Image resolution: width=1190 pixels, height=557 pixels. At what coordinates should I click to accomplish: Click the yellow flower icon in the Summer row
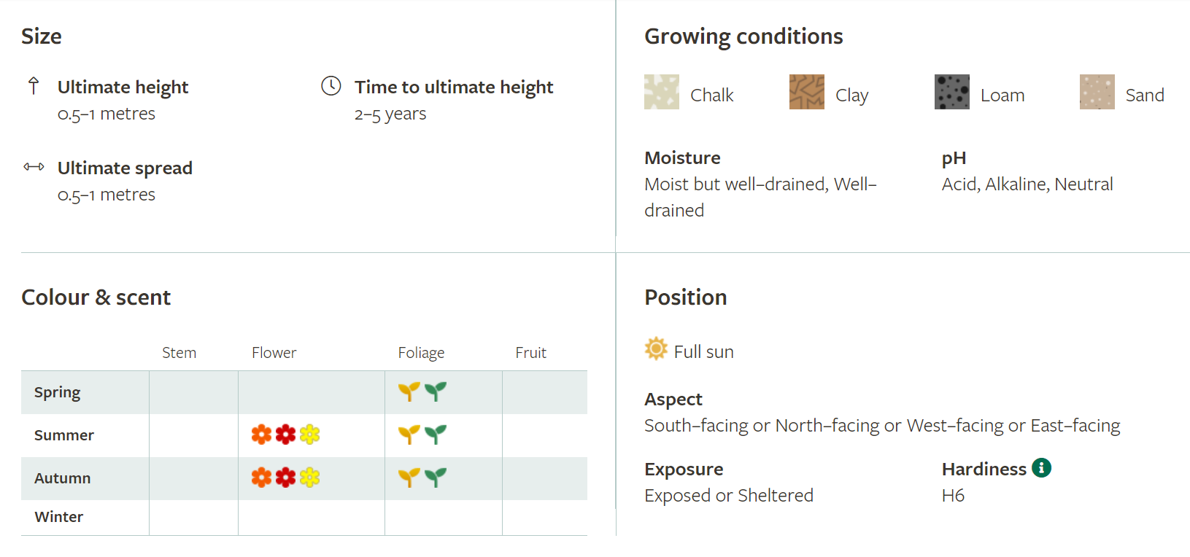tap(309, 435)
